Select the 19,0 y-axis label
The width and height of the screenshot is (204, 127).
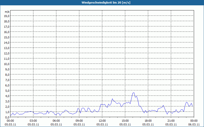pyautogui.click(x=7, y=16)
